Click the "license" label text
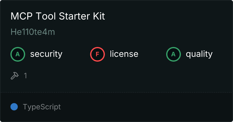 [x=124, y=54]
